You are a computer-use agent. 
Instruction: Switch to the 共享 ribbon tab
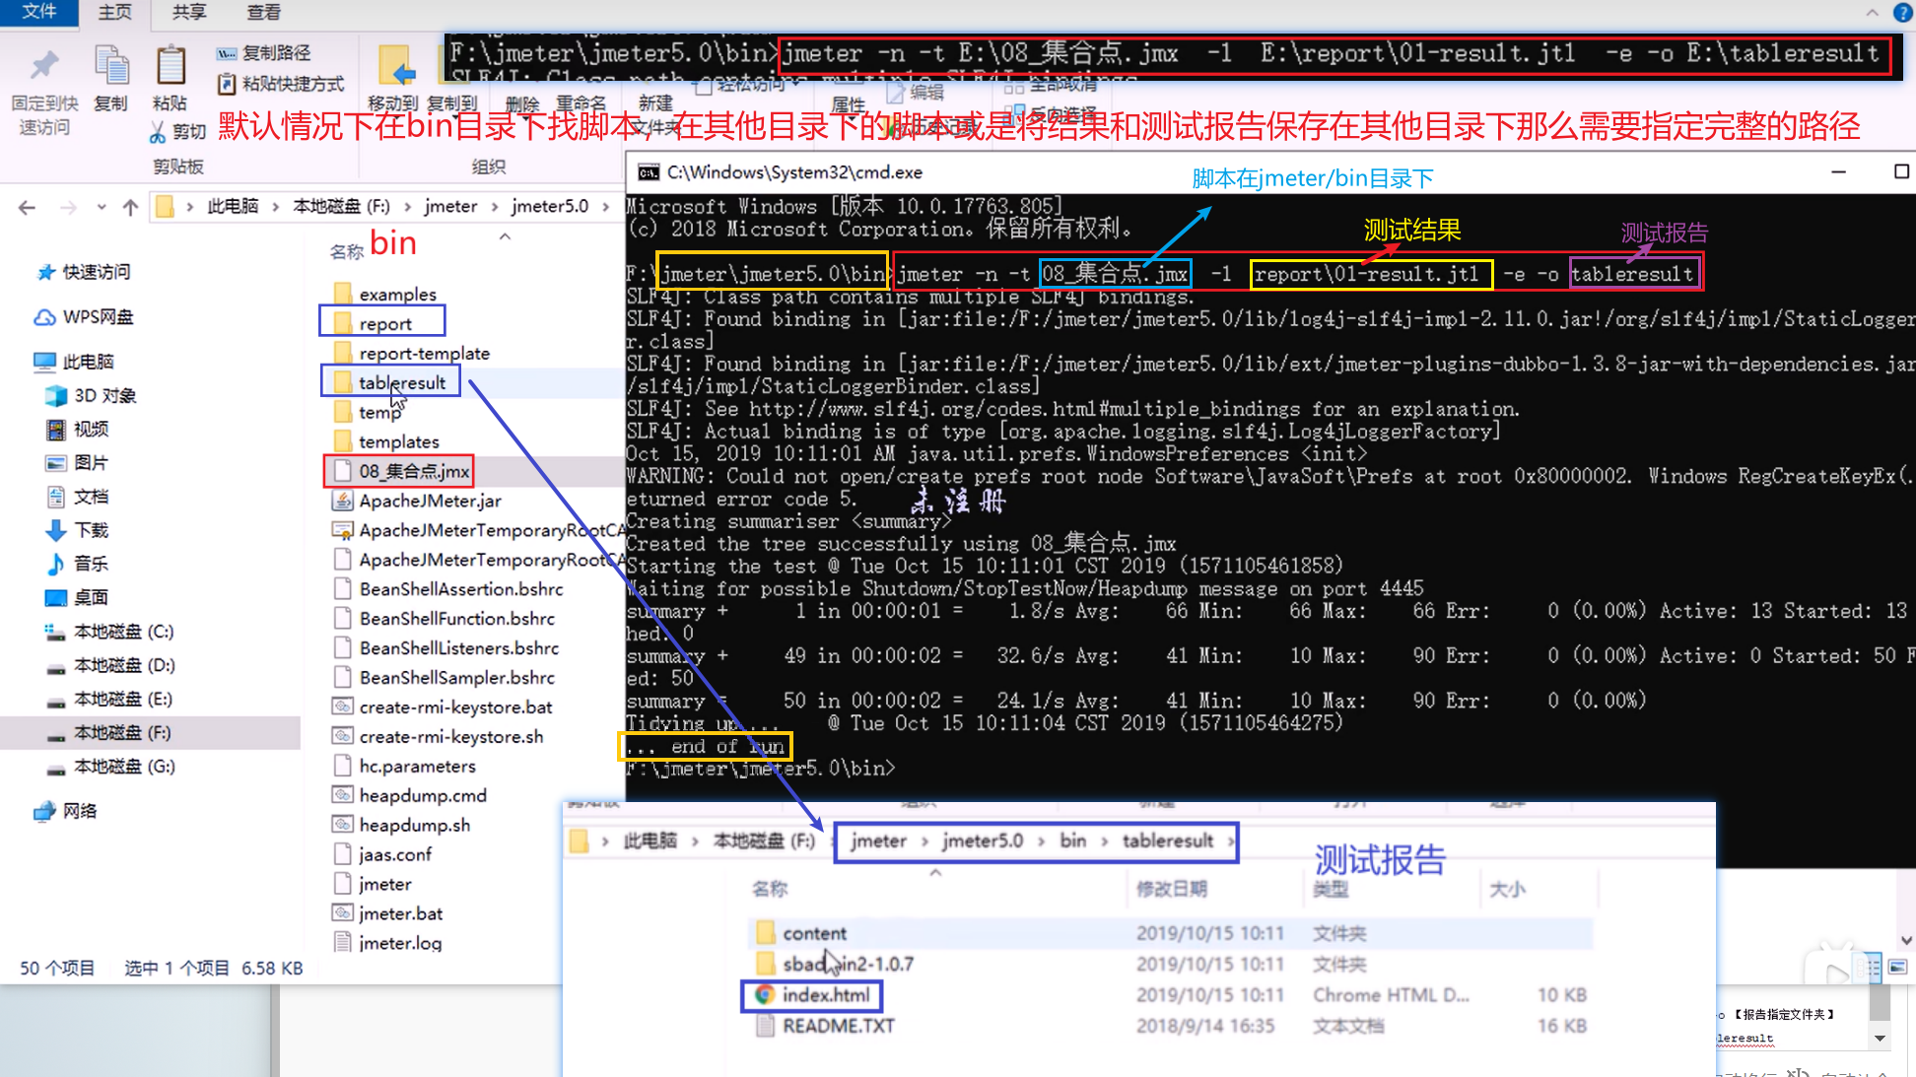(x=188, y=12)
